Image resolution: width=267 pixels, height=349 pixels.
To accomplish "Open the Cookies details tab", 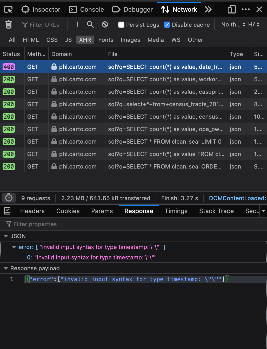I will point(68,211).
